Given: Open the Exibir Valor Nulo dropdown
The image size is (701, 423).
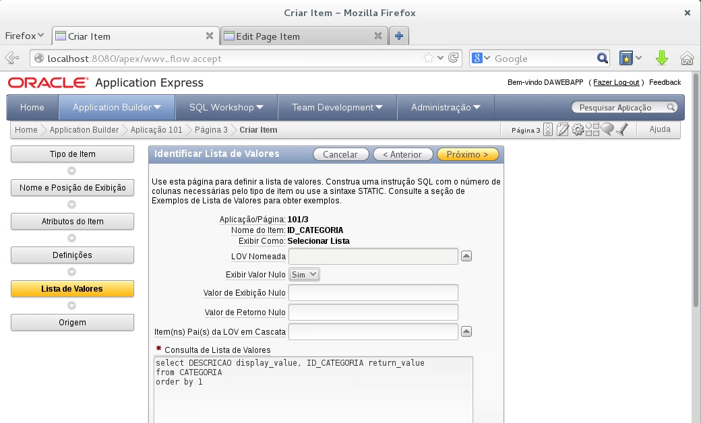Looking at the screenshot, I should (304, 275).
